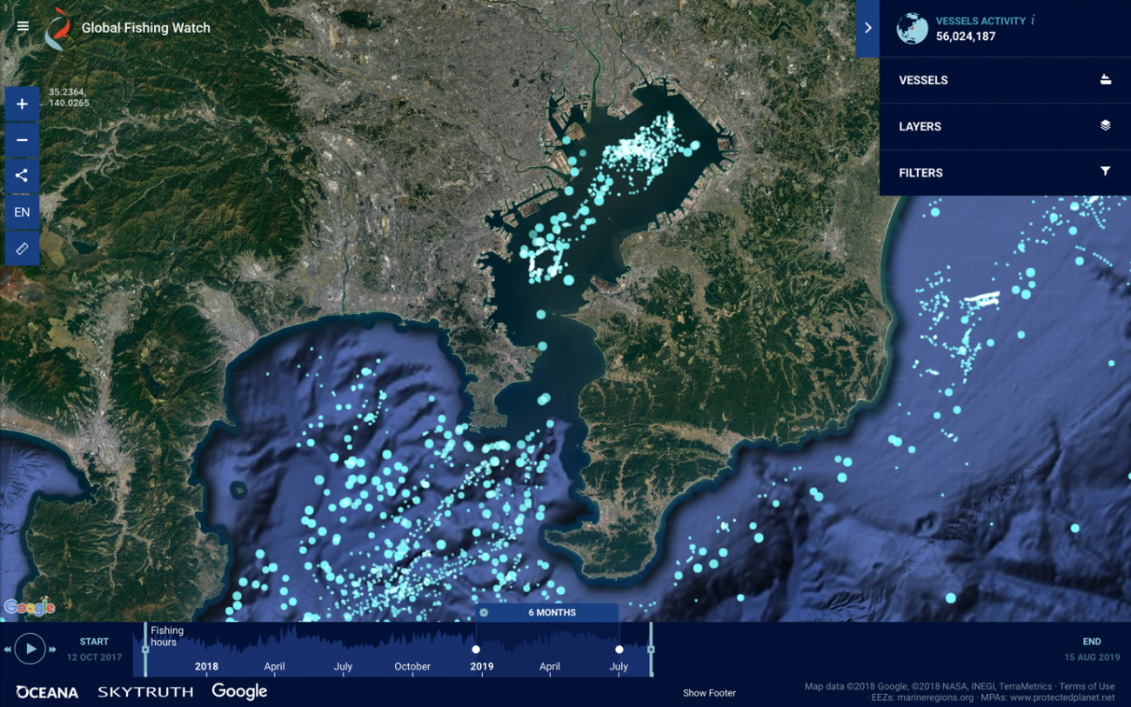Image resolution: width=1131 pixels, height=707 pixels.
Task: Open the Layers menu item
Action: (x=1005, y=126)
